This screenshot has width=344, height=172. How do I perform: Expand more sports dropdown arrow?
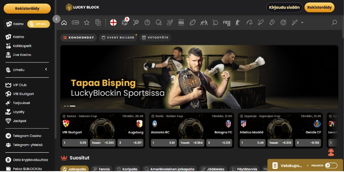tap(302, 22)
